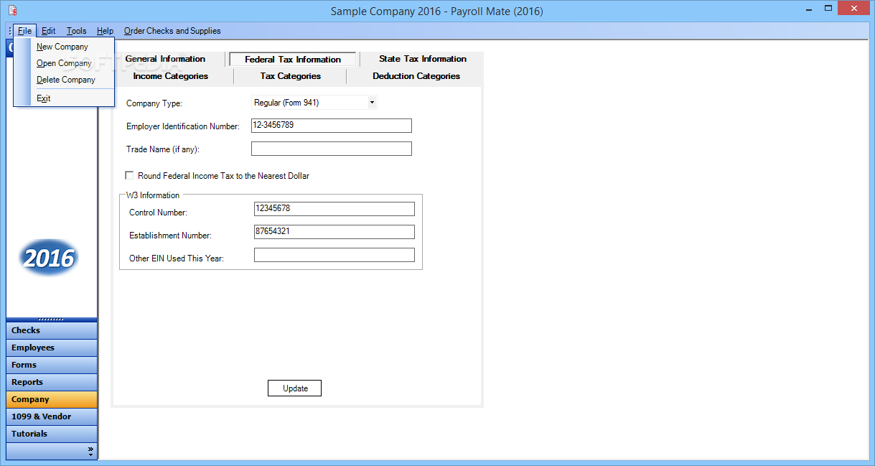This screenshot has width=875, height=466.
Task: Open the Company Type dropdown
Action: 372,103
